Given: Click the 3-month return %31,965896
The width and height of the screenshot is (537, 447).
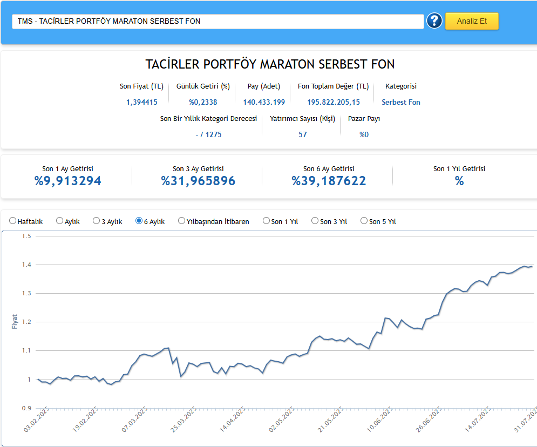Looking at the screenshot, I should click(198, 181).
